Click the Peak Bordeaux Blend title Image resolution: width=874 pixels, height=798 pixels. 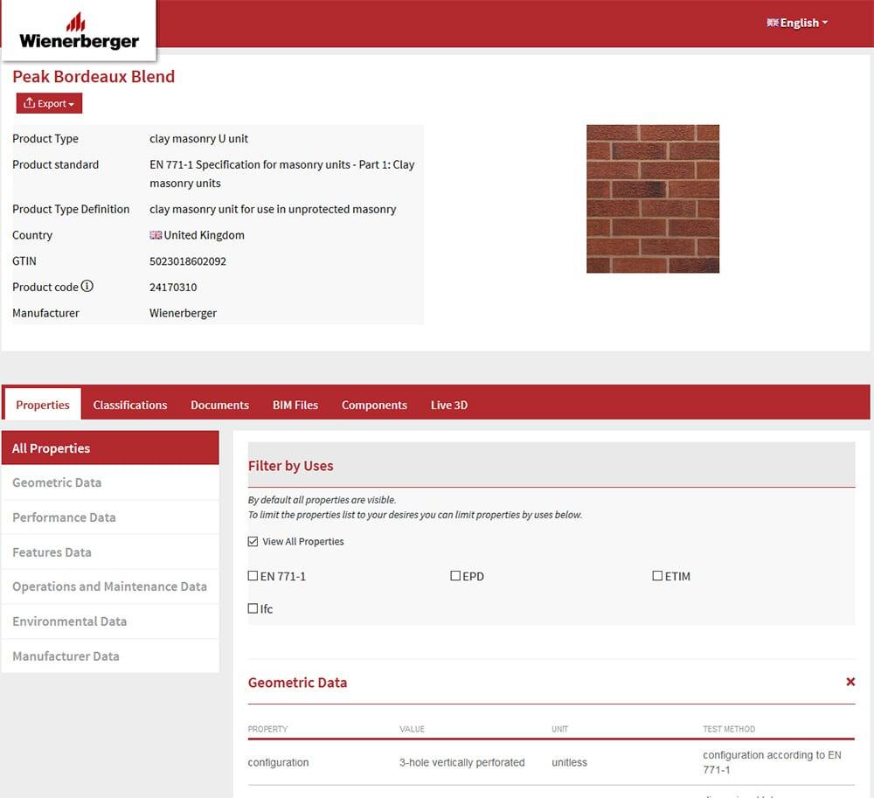[x=94, y=76]
